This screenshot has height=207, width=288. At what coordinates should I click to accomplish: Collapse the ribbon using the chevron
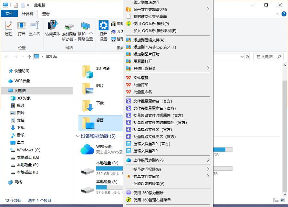(x=277, y=14)
